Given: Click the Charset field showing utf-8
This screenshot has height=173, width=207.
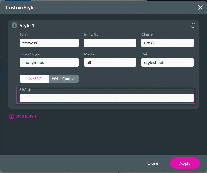Looking at the screenshot, I should coord(167,43).
